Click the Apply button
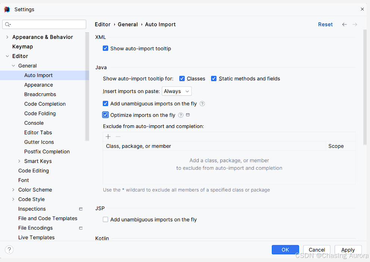 348,250
